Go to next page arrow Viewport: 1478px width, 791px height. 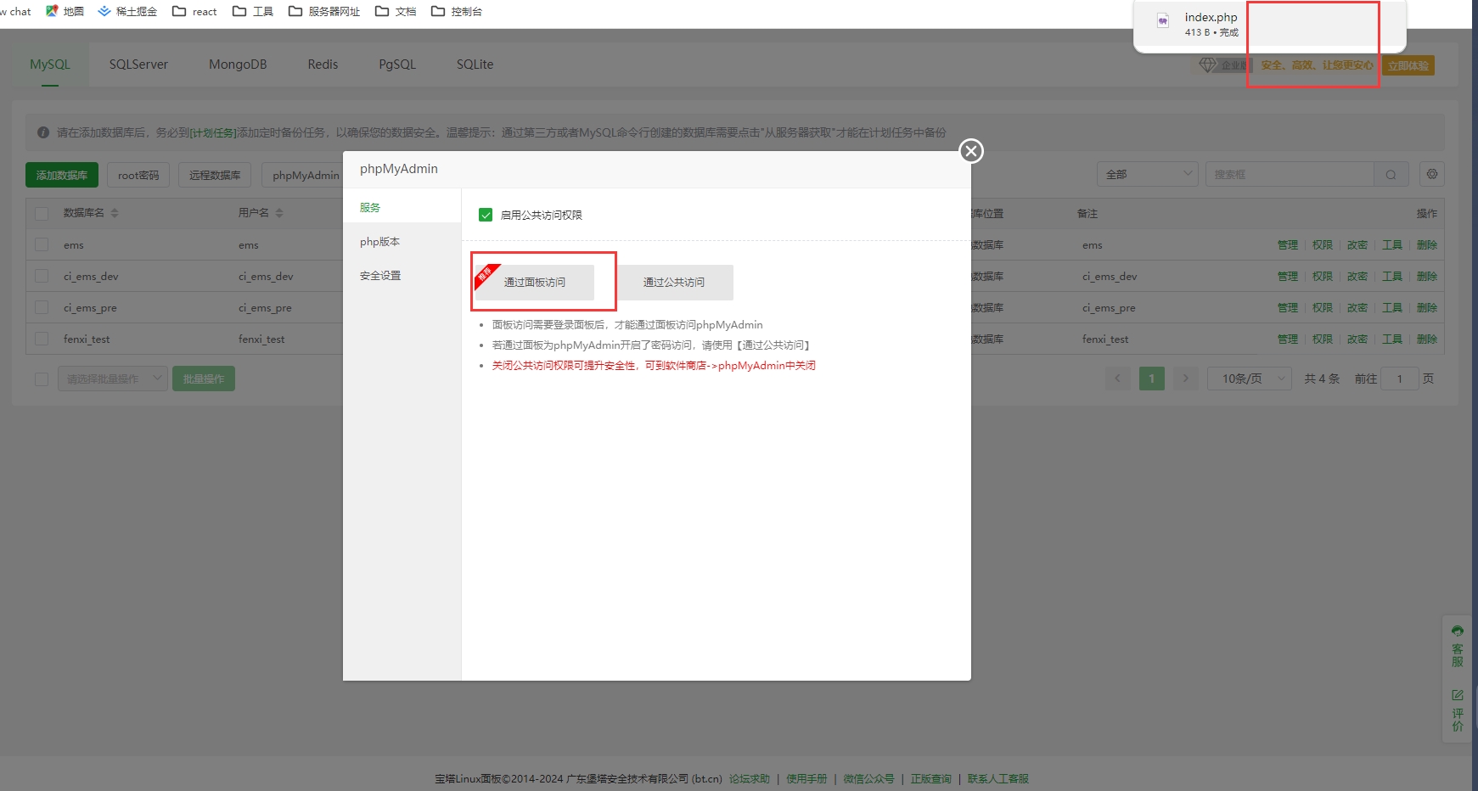[1186, 379]
